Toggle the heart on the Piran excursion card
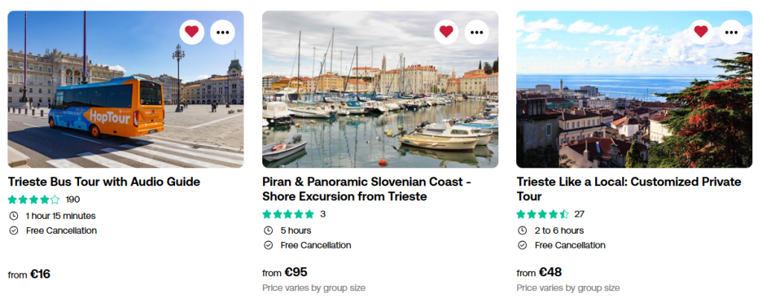The image size is (762, 303). coord(447,32)
